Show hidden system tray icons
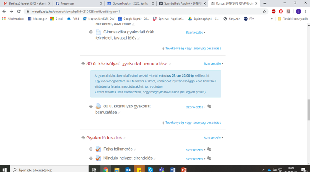310x172 pixels. (263, 170)
